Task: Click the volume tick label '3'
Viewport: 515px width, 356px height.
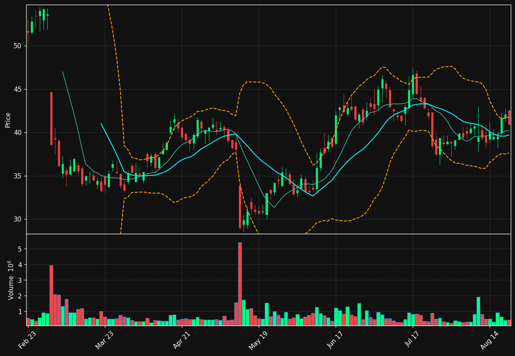Action: click(19, 280)
